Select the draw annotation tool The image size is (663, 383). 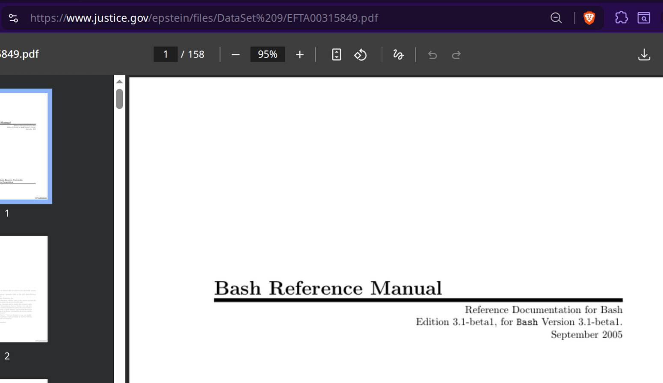[398, 55]
